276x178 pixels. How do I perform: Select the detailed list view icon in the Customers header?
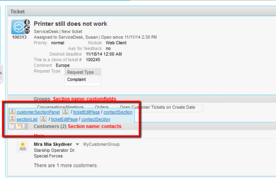pos(25,126)
